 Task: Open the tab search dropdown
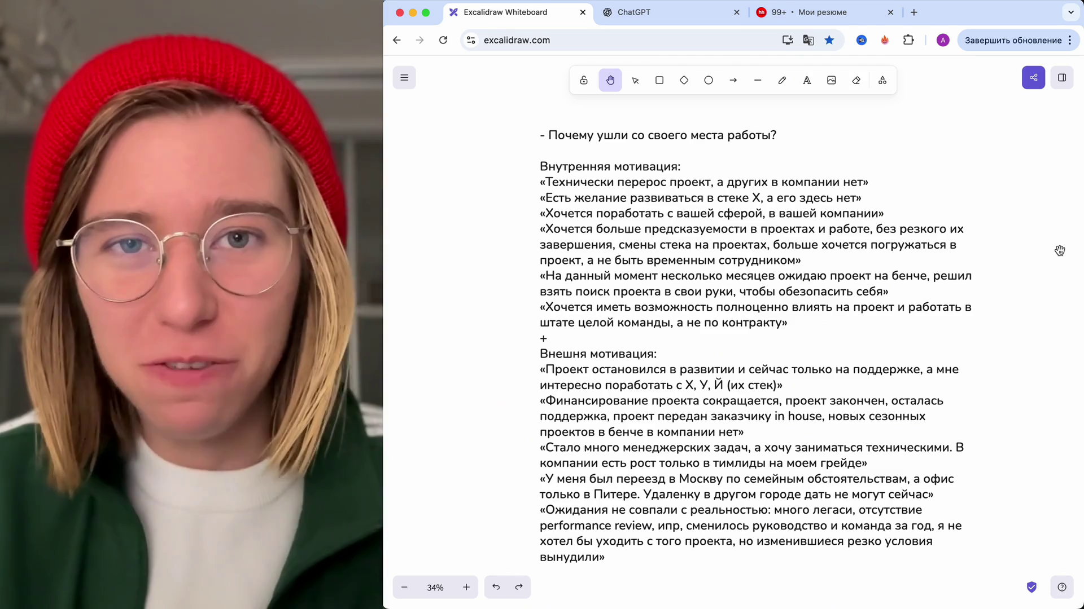(x=1070, y=12)
